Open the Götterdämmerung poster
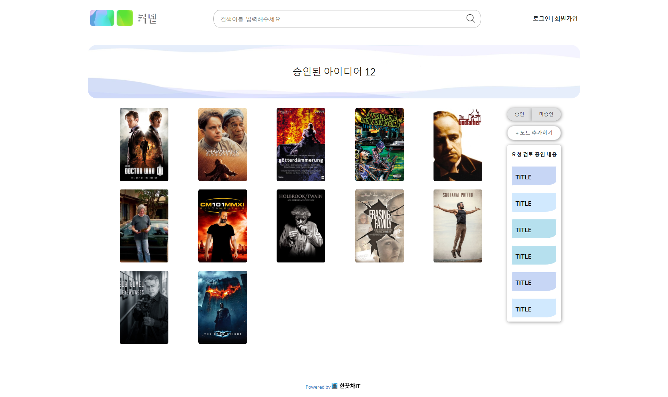The image size is (668, 397). coord(301,145)
